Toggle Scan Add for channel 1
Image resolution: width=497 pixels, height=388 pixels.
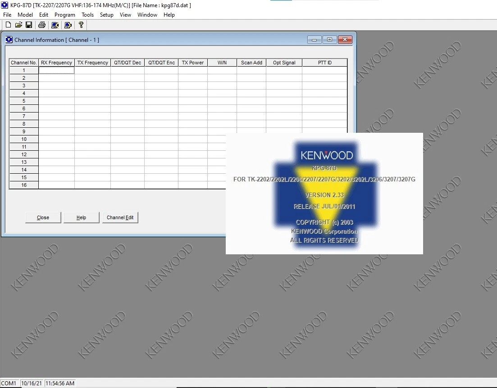[251, 70]
